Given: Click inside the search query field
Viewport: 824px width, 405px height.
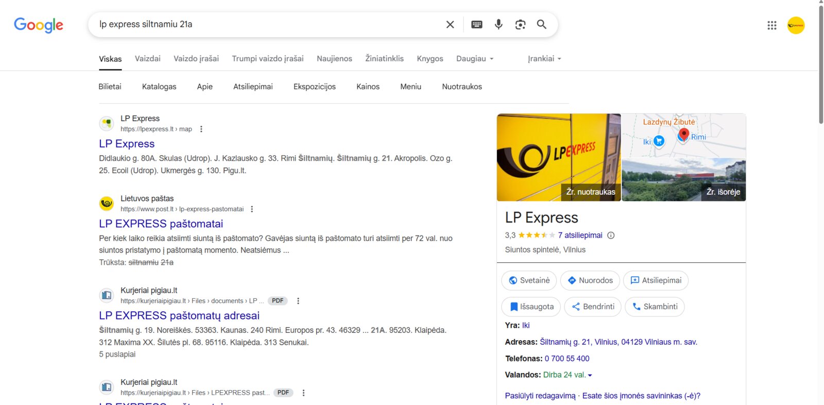Looking at the screenshot, I should click(x=268, y=24).
